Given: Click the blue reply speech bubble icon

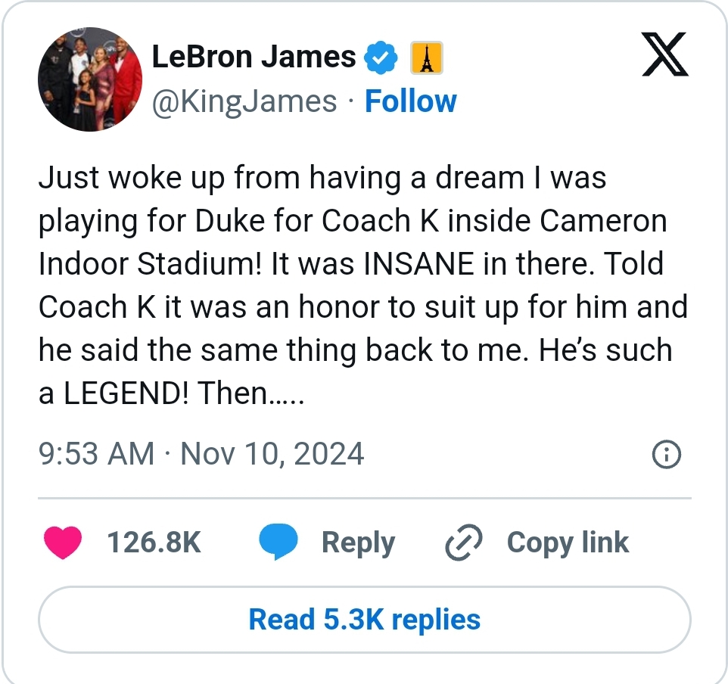Looking at the screenshot, I should coord(278,543).
